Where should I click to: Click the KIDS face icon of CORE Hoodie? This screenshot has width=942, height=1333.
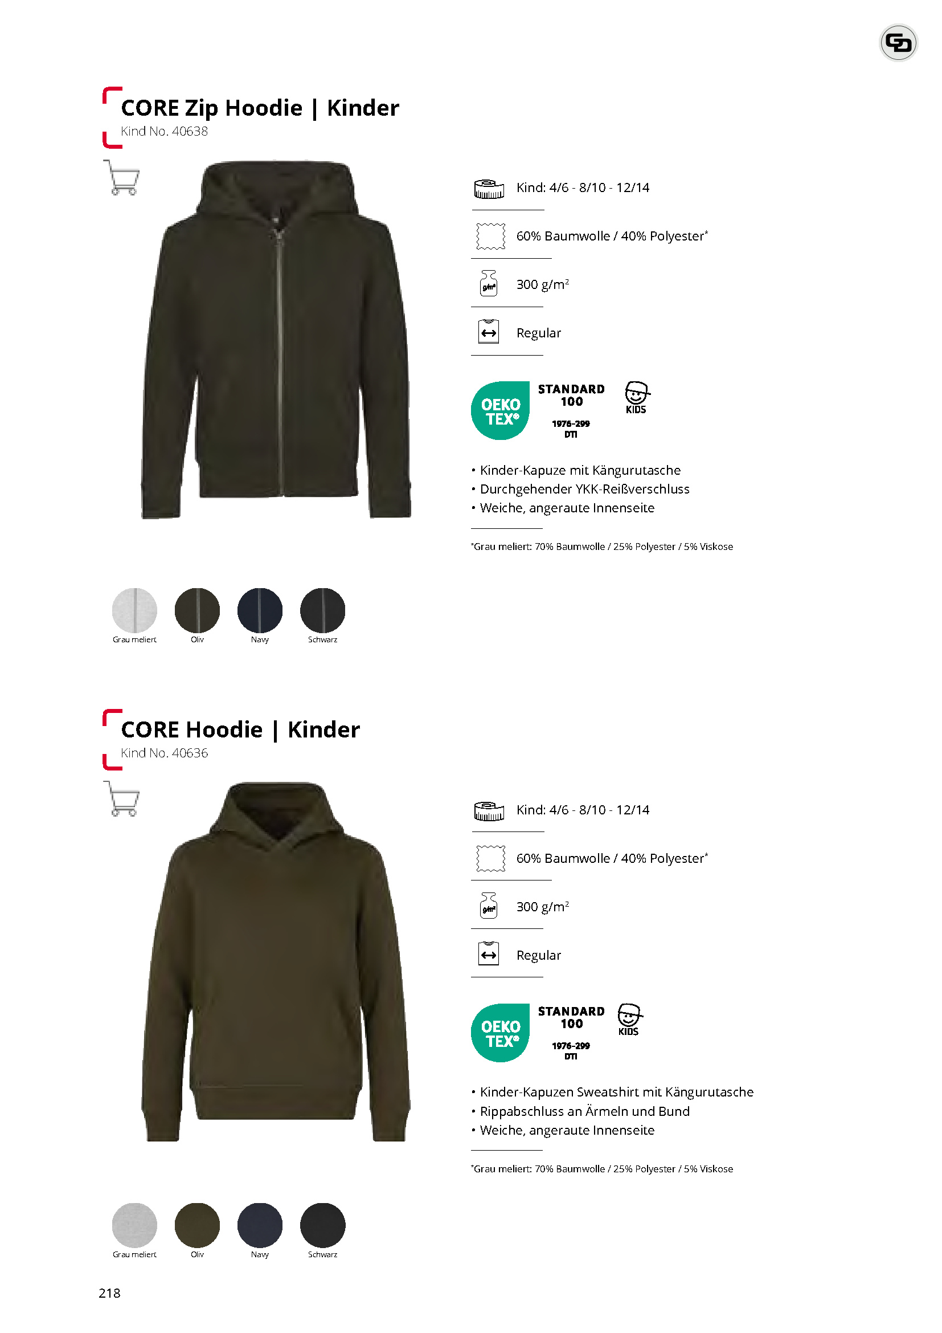click(629, 1020)
